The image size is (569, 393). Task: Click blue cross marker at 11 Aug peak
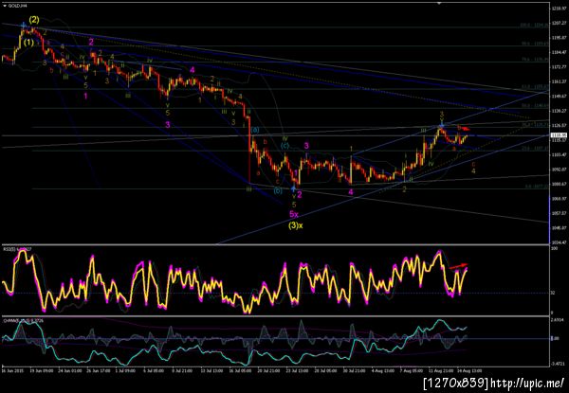tap(442, 126)
